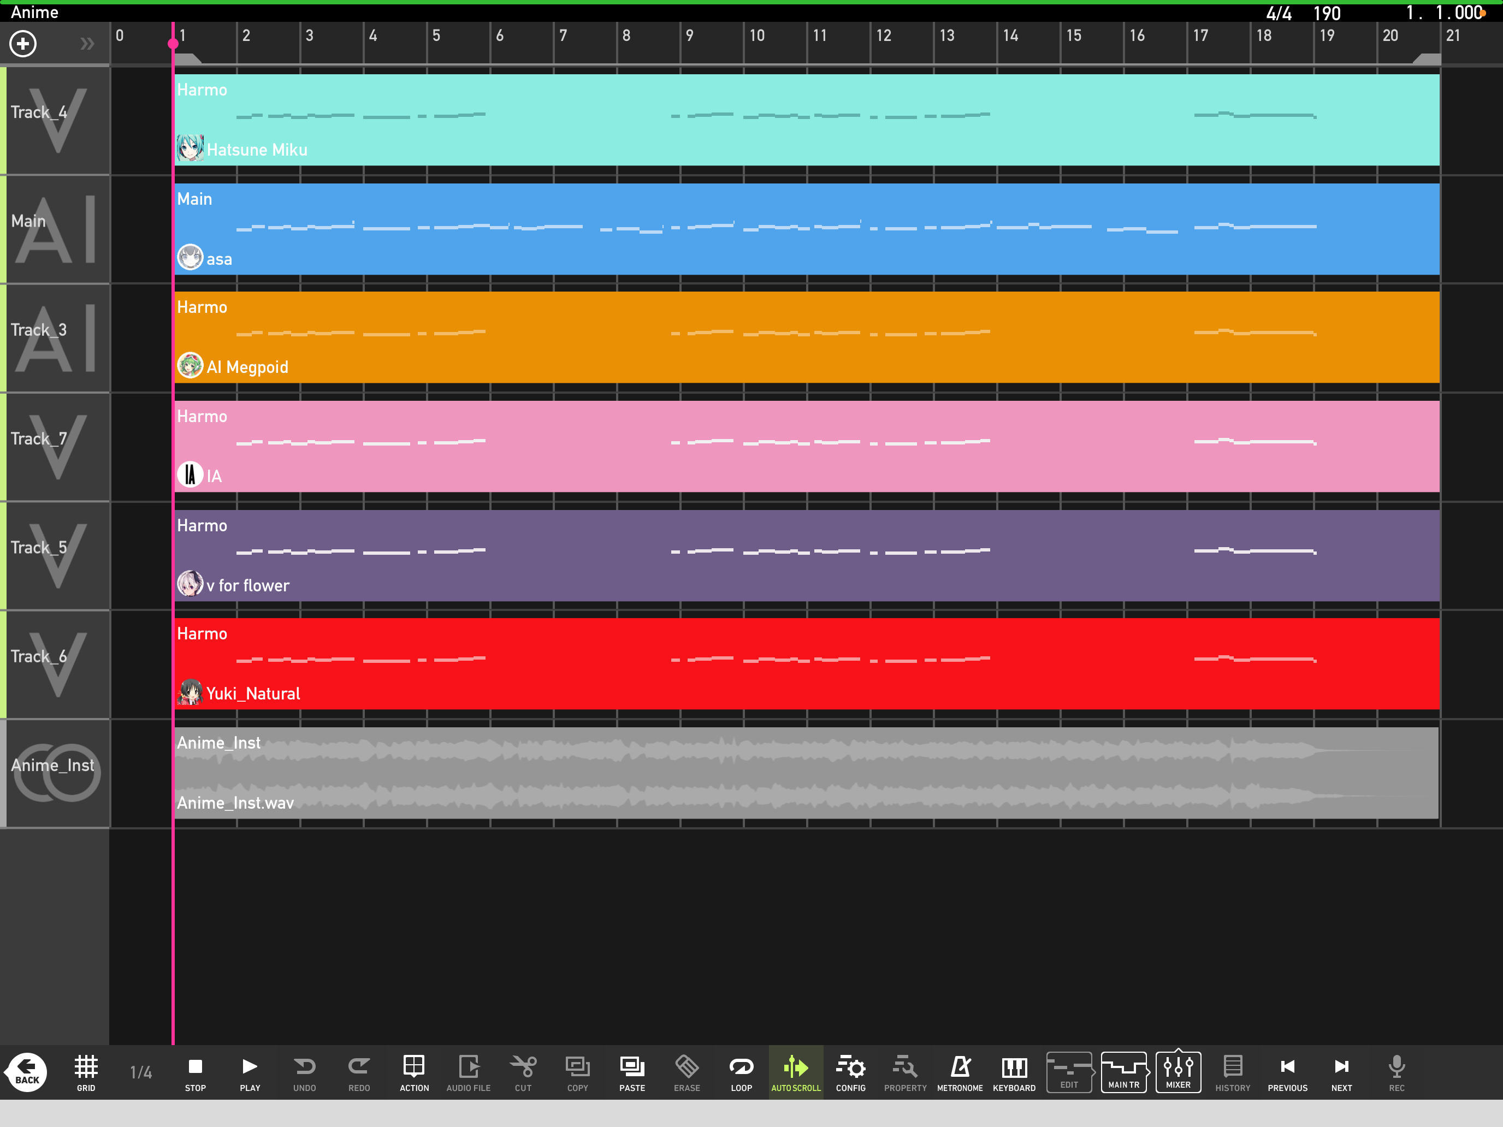This screenshot has height=1127, width=1503.
Task: Expand the track header panel chevrons
Action: (87, 44)
